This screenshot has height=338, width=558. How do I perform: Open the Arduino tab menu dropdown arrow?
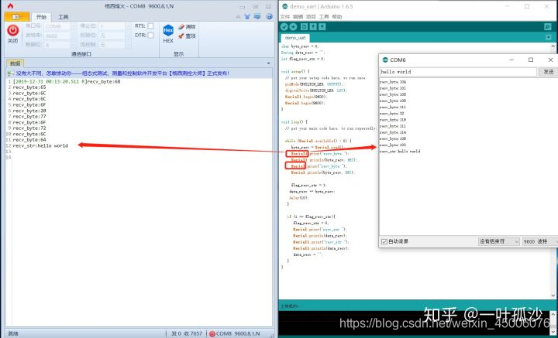548,37
